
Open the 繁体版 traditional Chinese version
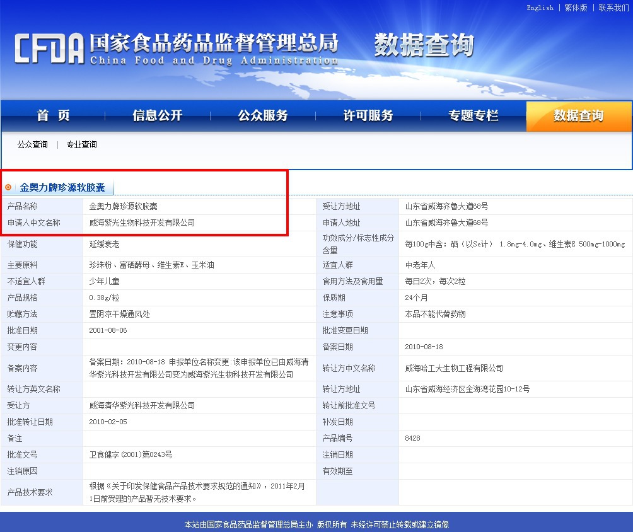click(x=576, y=8)
